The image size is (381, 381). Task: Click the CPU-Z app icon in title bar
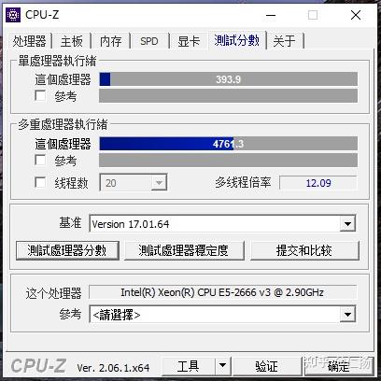tap(13, 15)
